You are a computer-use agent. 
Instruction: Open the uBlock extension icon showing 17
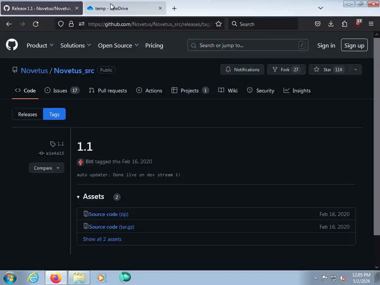[358, 23]
